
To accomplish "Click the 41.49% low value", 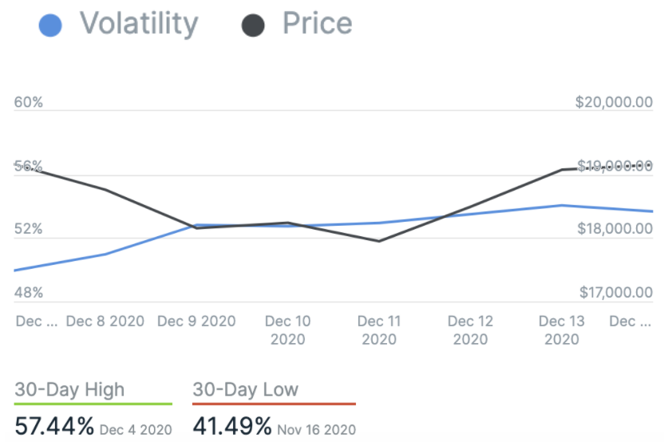I will tap(232, 426).
